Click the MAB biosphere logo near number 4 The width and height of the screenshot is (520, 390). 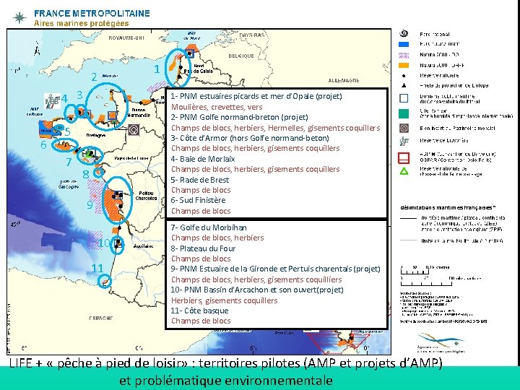53,101
